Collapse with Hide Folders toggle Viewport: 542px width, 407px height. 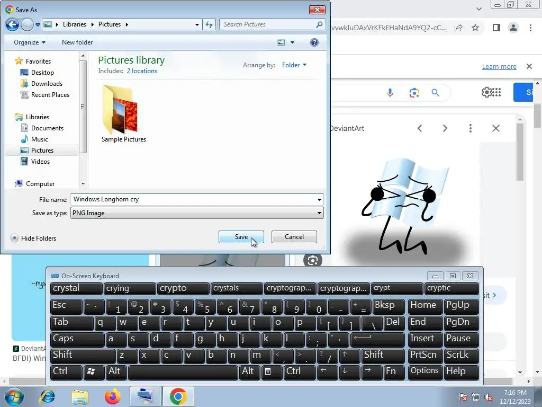coord(33,238)
